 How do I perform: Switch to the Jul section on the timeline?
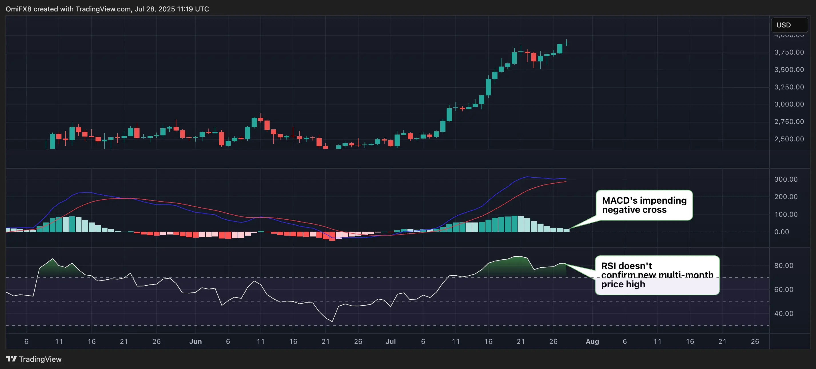[x=391, y=342]
